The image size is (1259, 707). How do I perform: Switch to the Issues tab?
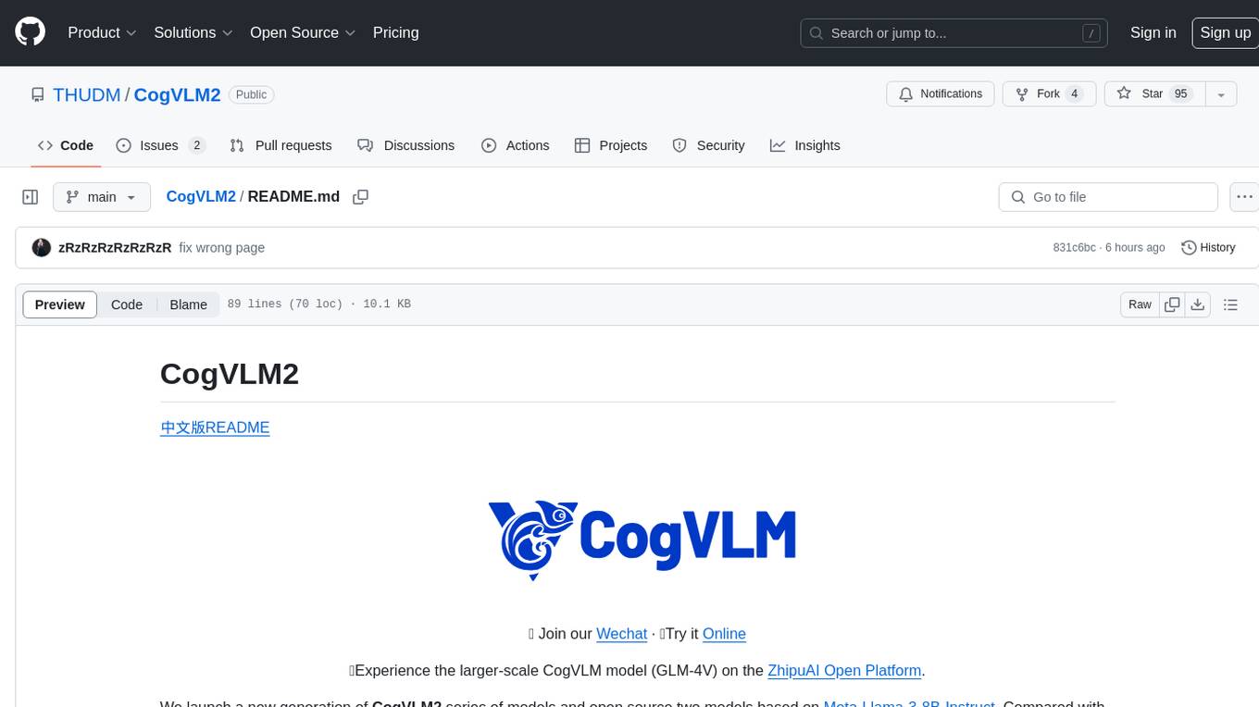click(x=160, y=145)
